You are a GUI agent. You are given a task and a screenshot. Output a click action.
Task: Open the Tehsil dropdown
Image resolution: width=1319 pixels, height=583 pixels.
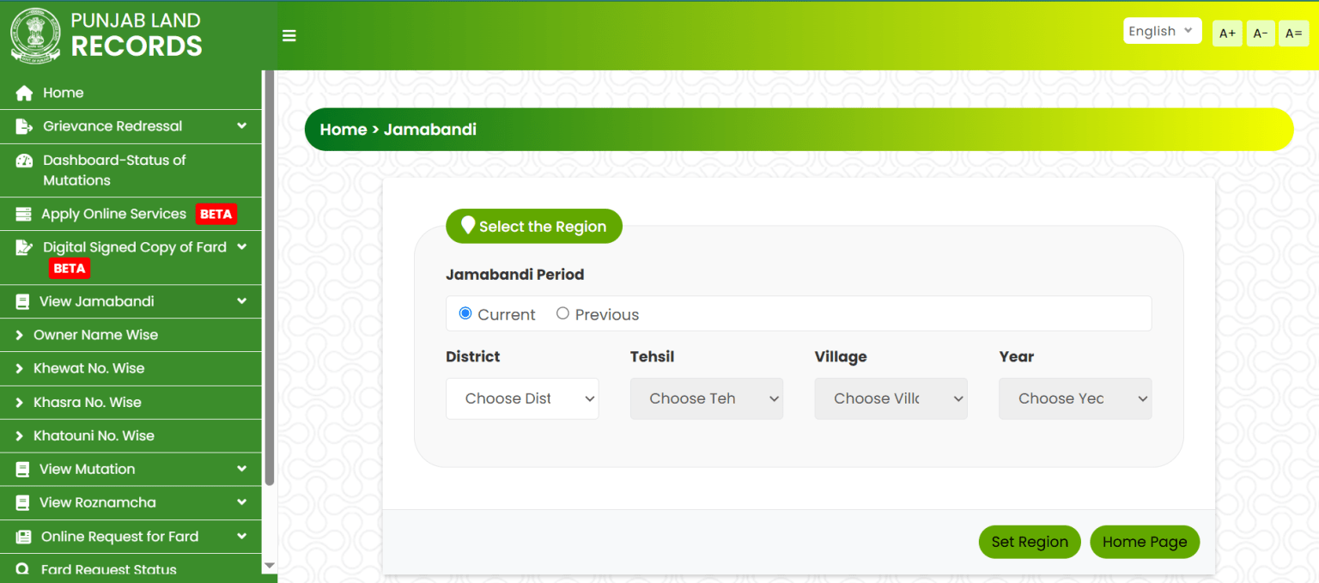pos(706,398)
